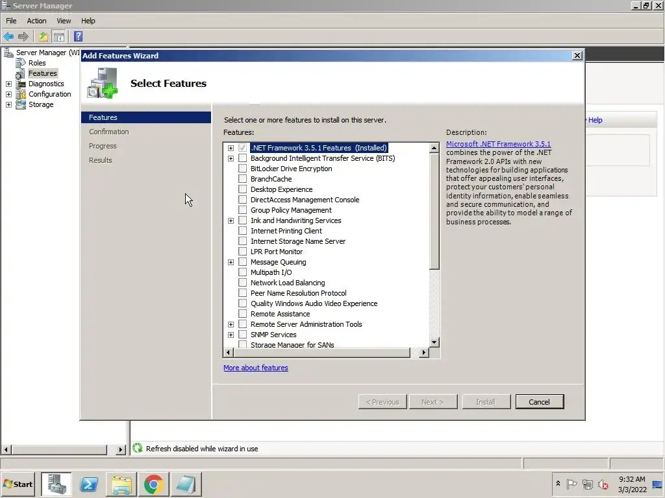665x498 pixels.
Task: Click the features list vertical scrollbar thumb
Action: 434,211
